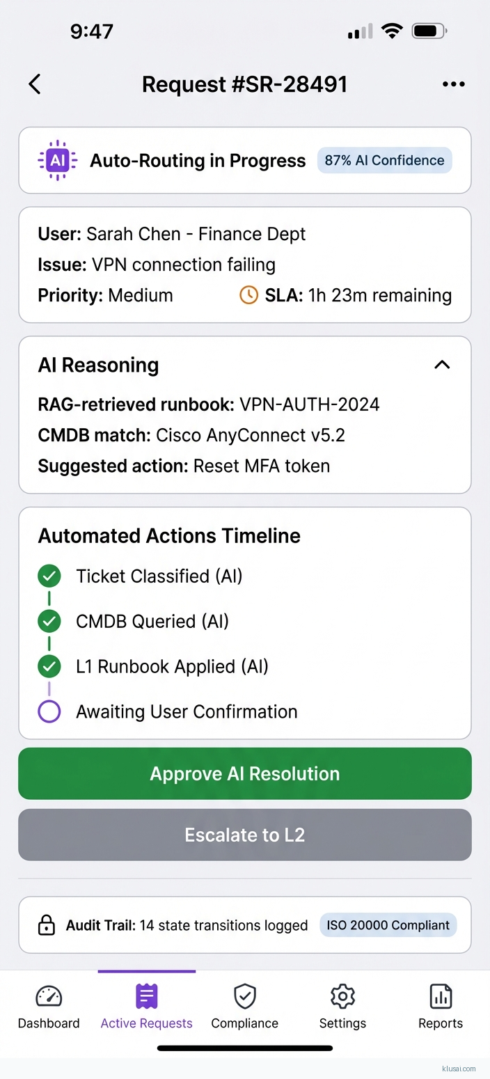Click the L1 Runbook Applied checkmark
Screen dimensions: 490x1079
click(49, 666)
